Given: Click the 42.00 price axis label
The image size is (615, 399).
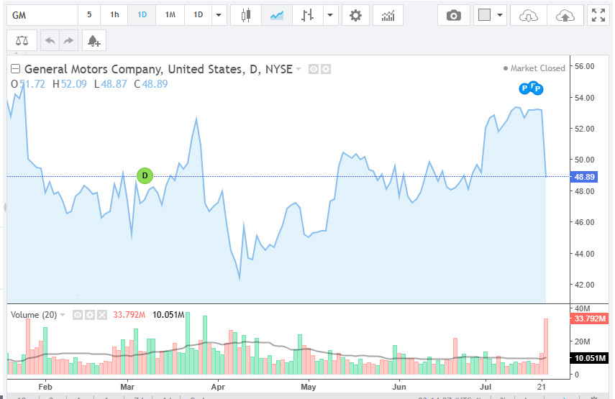Looking at the screenshot, I should tap(584, 285).
